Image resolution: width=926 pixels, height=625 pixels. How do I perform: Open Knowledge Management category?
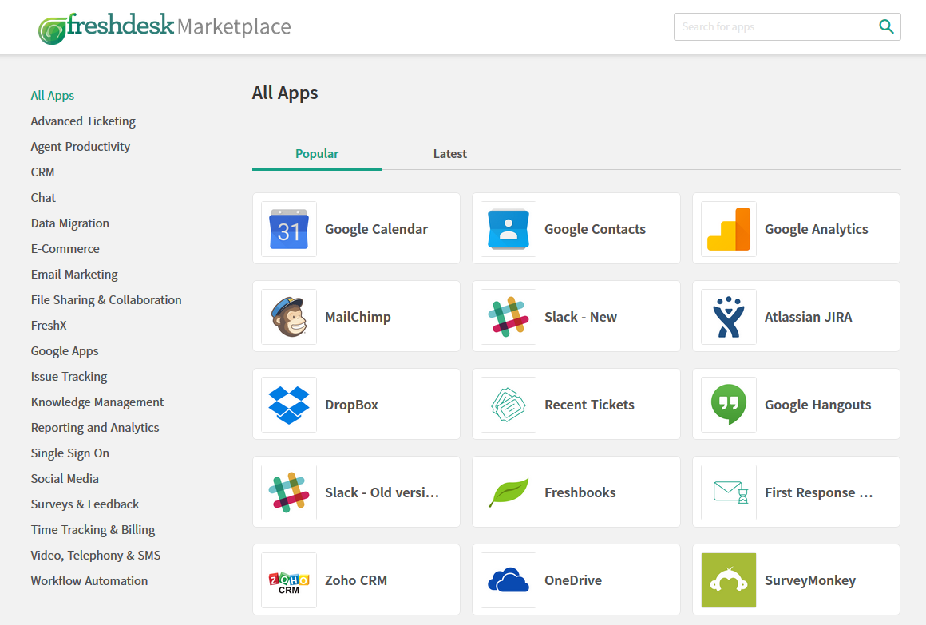[97, 402]
